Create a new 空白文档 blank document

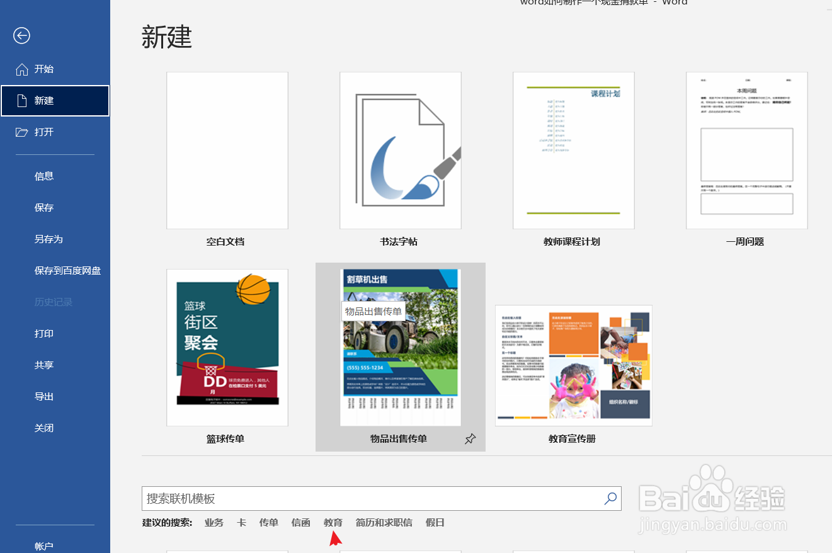tap(227, 150)
